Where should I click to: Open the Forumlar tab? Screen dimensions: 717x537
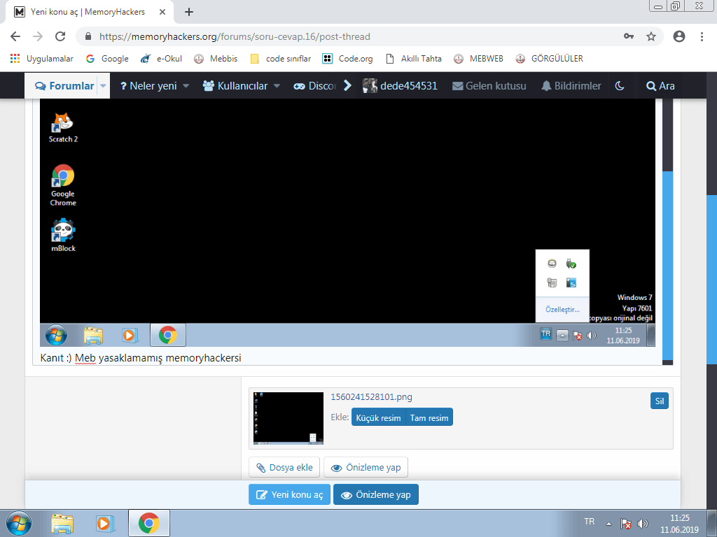pyautogui.click(x=64, y=86)
